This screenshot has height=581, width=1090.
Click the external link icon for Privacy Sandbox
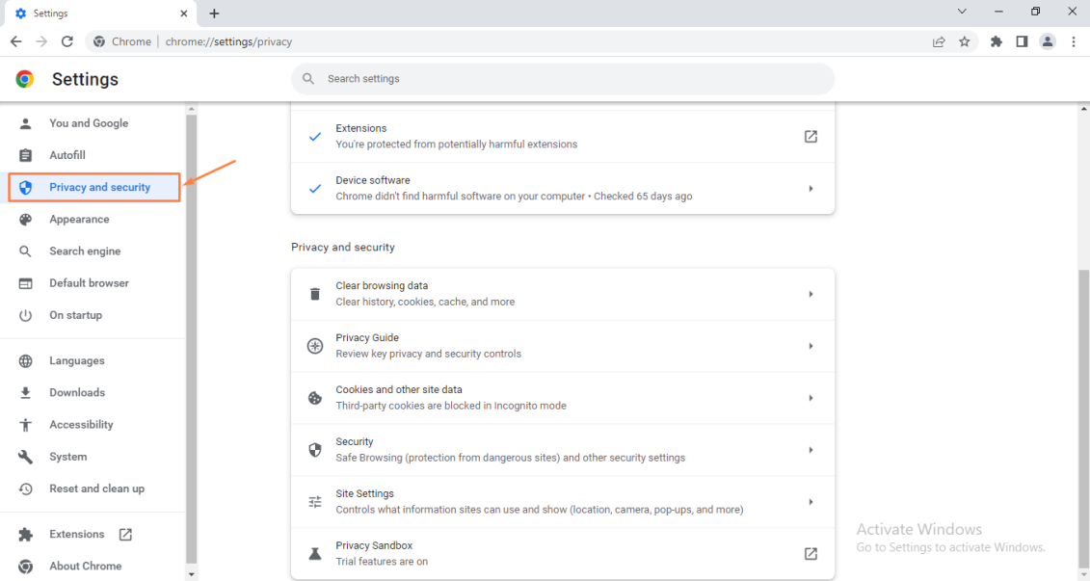(811, 554)
